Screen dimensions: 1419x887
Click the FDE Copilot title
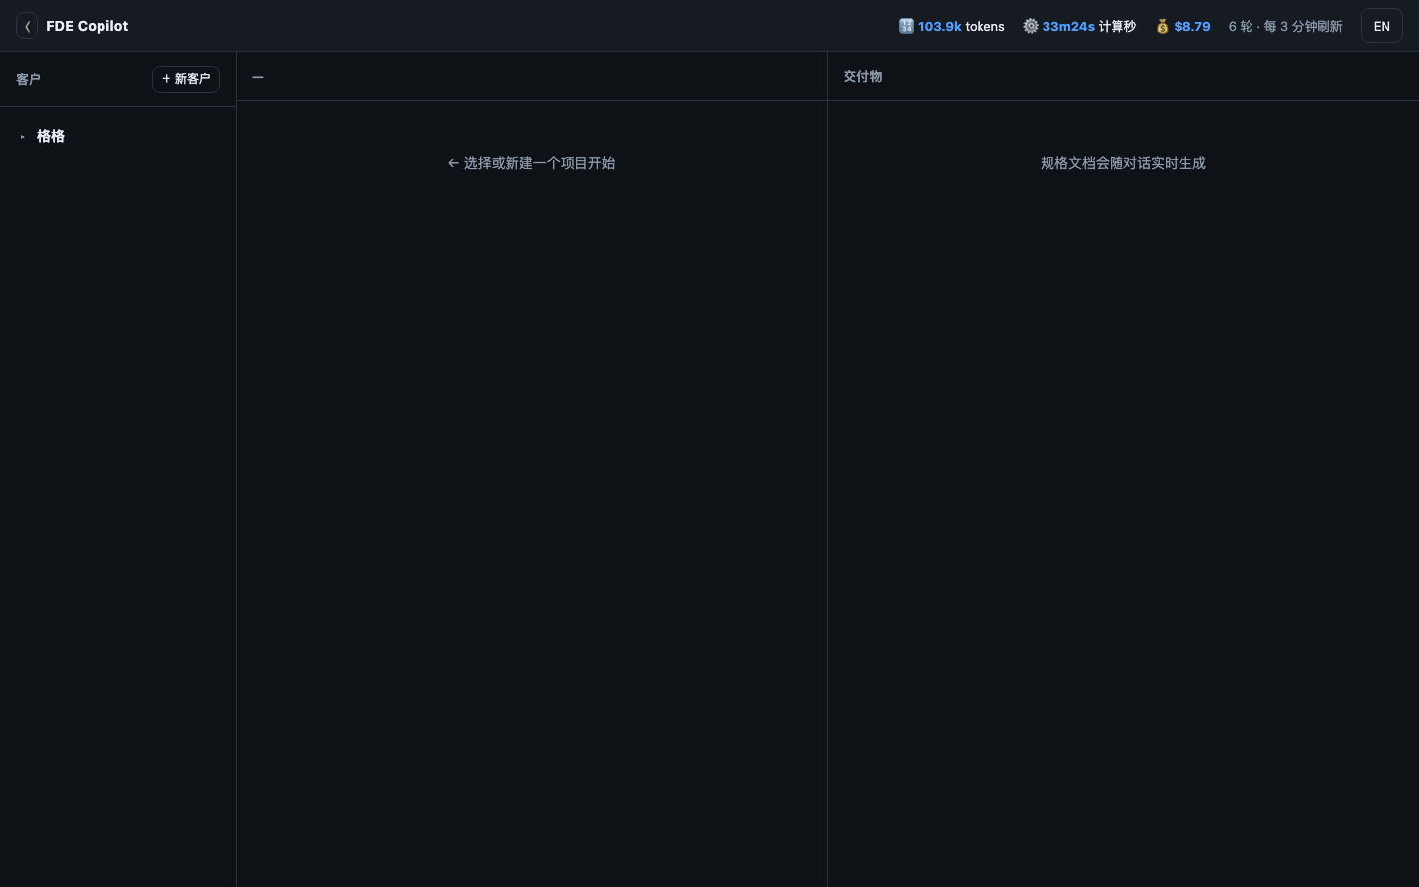[88, 26]
